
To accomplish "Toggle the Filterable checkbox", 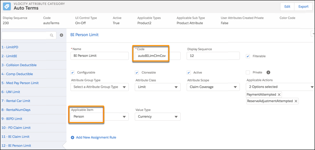I will tap(248, 56).
